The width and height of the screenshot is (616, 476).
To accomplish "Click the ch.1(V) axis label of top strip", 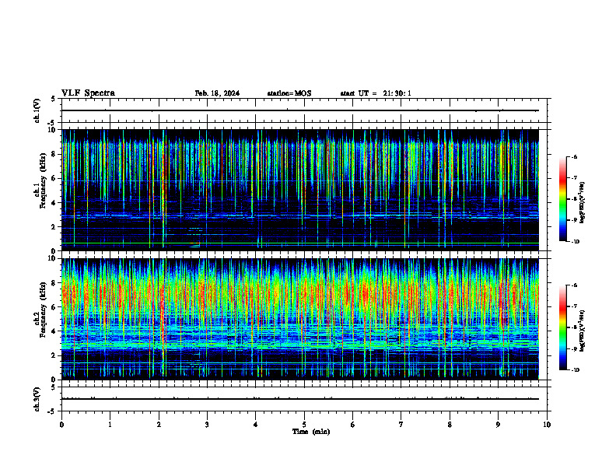I will [37, 110].
